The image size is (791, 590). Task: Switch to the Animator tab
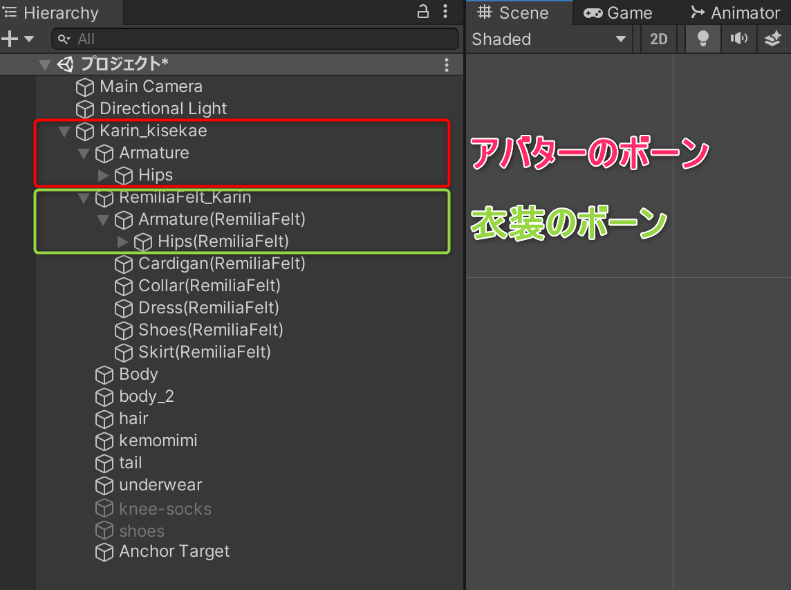(736, 12)
